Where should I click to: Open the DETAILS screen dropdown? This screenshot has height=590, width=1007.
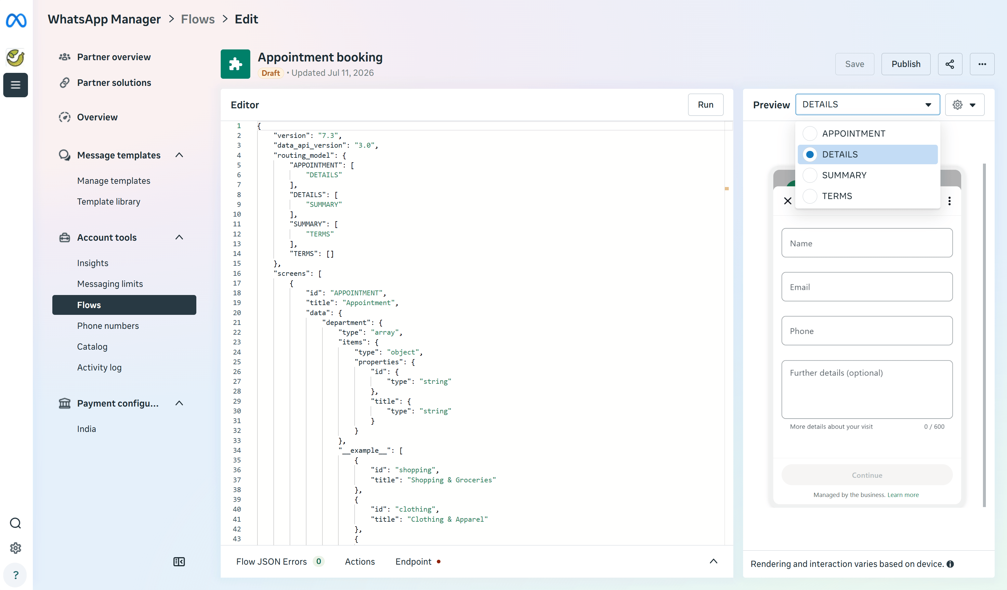point(867,104)
